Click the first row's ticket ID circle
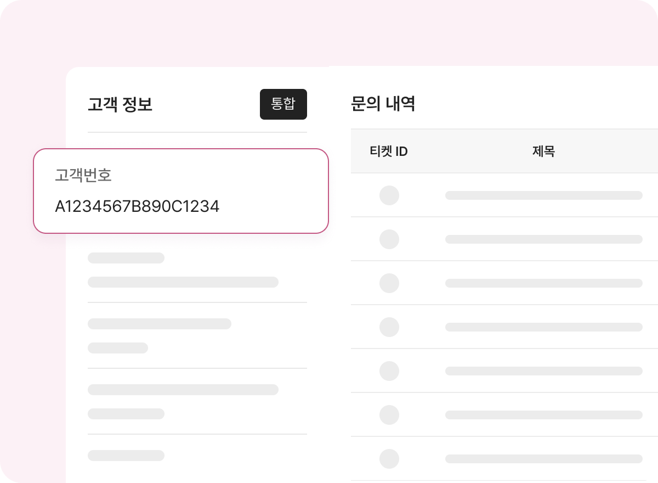This screenshot has width=658, height=483. click(x=389, y=195)
